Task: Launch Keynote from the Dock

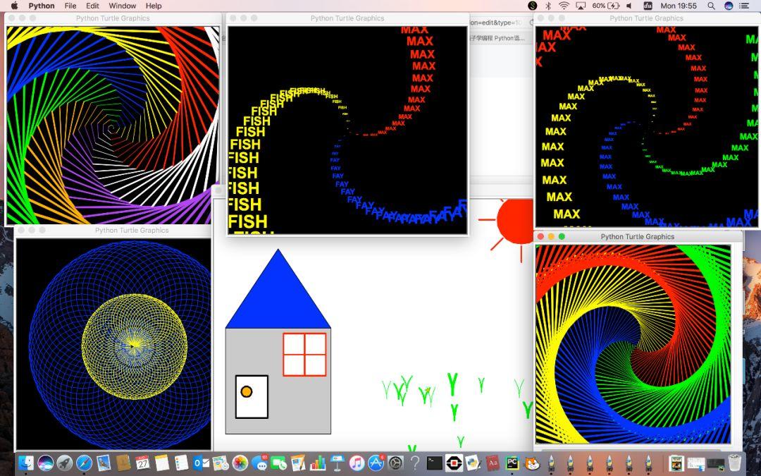Action: point(337,463)
